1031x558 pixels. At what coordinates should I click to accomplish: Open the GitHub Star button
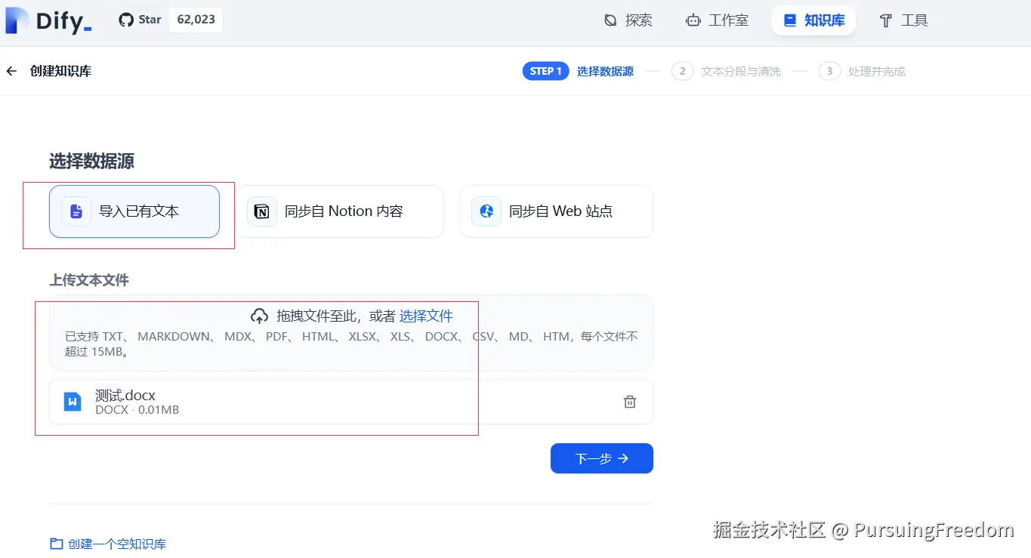coord(140,20)
